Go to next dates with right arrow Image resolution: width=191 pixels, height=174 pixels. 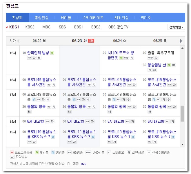181,41
